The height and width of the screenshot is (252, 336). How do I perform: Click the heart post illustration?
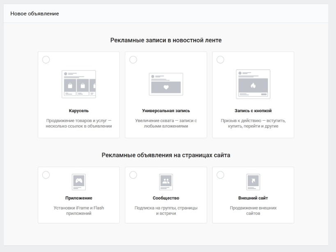[166, 84]
